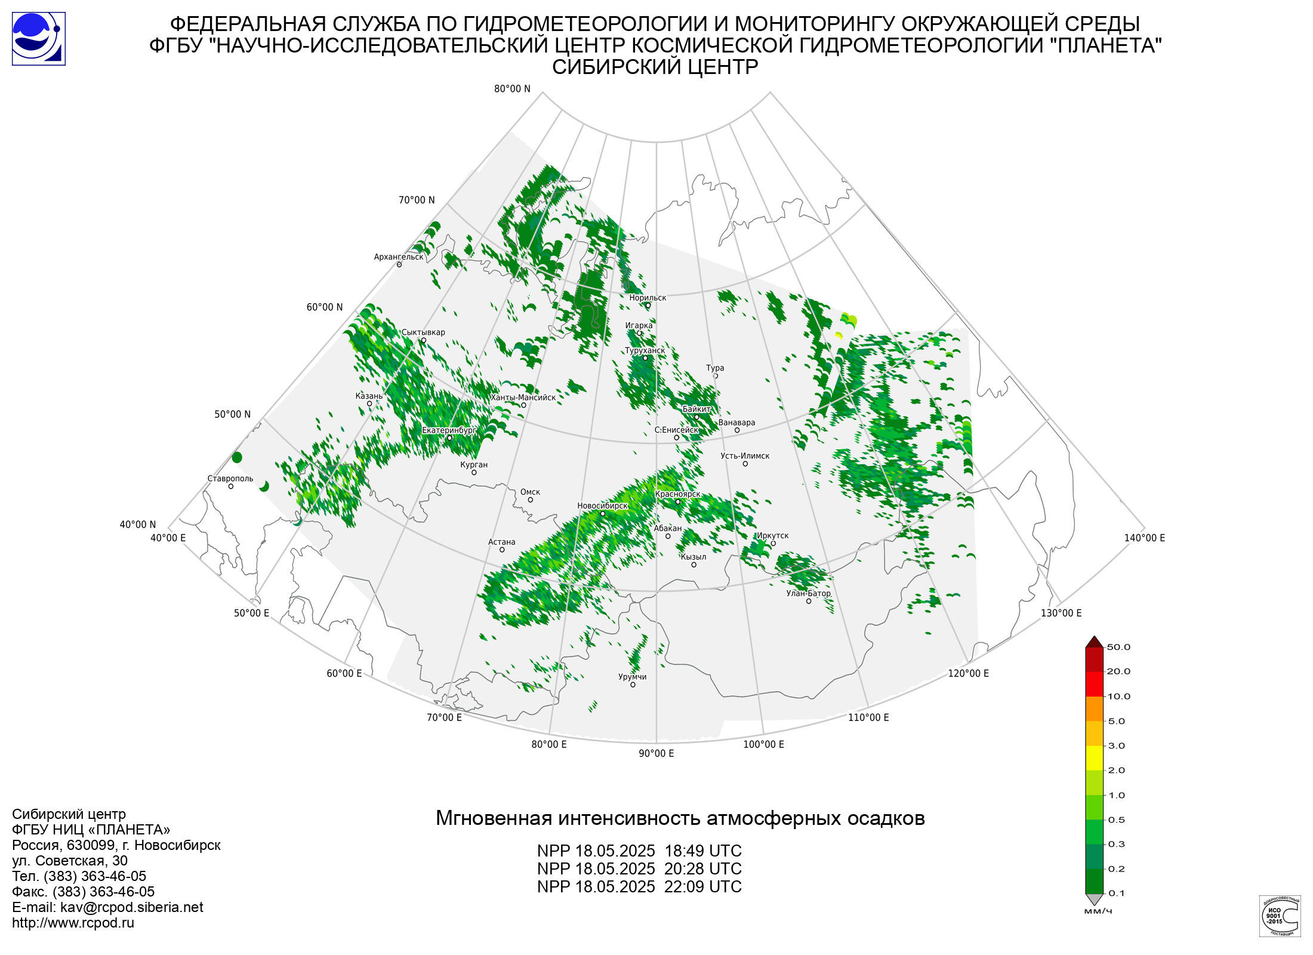Select the Курган city label
The height and width of the screenshot is (955, 1313).
474,464
